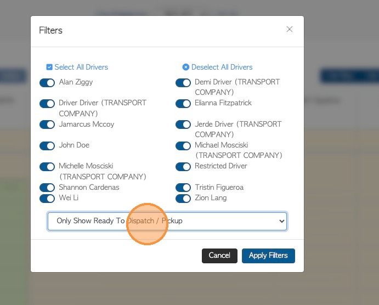
Task: Disable the Driver Driver toggle
Action: 47,104
